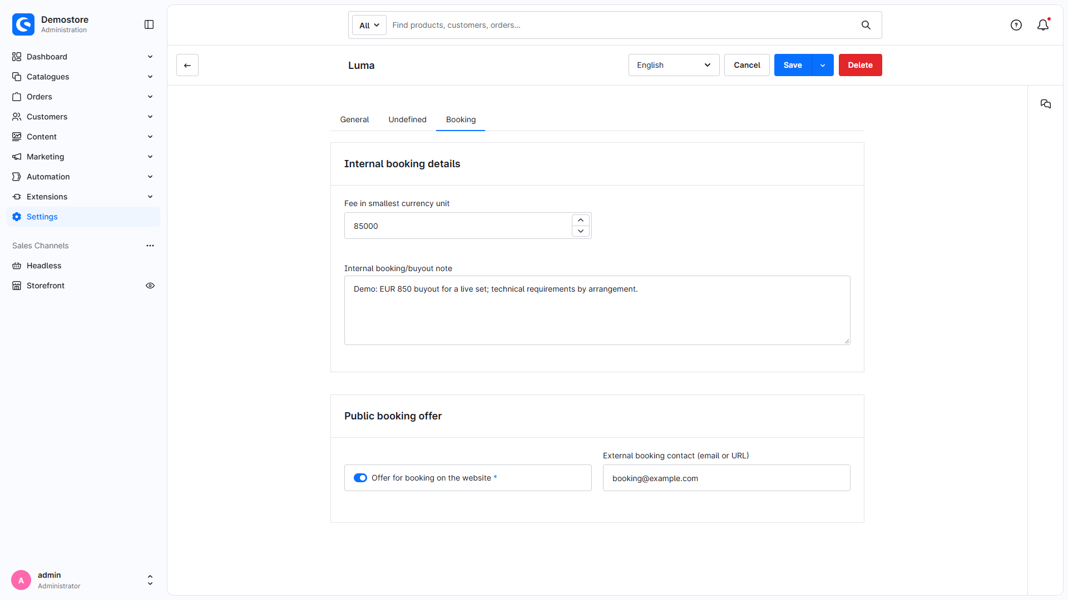Click the search magnifier icon
This screenshot has width=1068, height=600.
[866, 25]
